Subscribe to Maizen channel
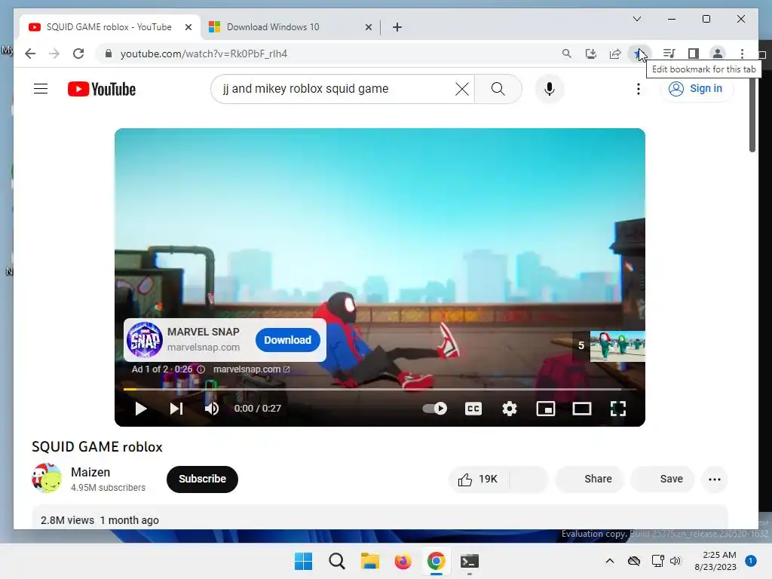Screen dimensions: 772x579 pyautogui.click(x=202, y=479)
